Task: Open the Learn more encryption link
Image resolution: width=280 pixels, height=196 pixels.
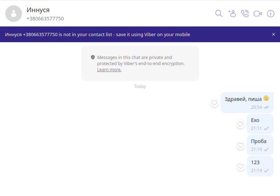Action: tap(109, 70)
